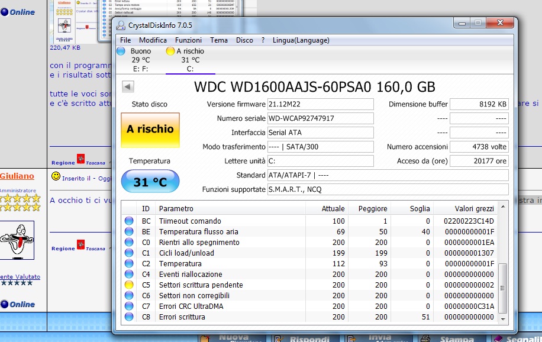Click the blue status icon of row BE
Image resolution: width=542 pixels, height=342 pixels.
tap(129, 231)
